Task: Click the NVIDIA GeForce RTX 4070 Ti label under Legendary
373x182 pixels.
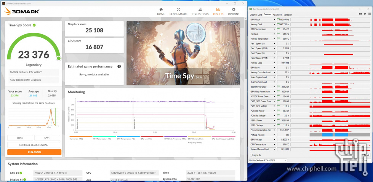Action: coord(33,72)
